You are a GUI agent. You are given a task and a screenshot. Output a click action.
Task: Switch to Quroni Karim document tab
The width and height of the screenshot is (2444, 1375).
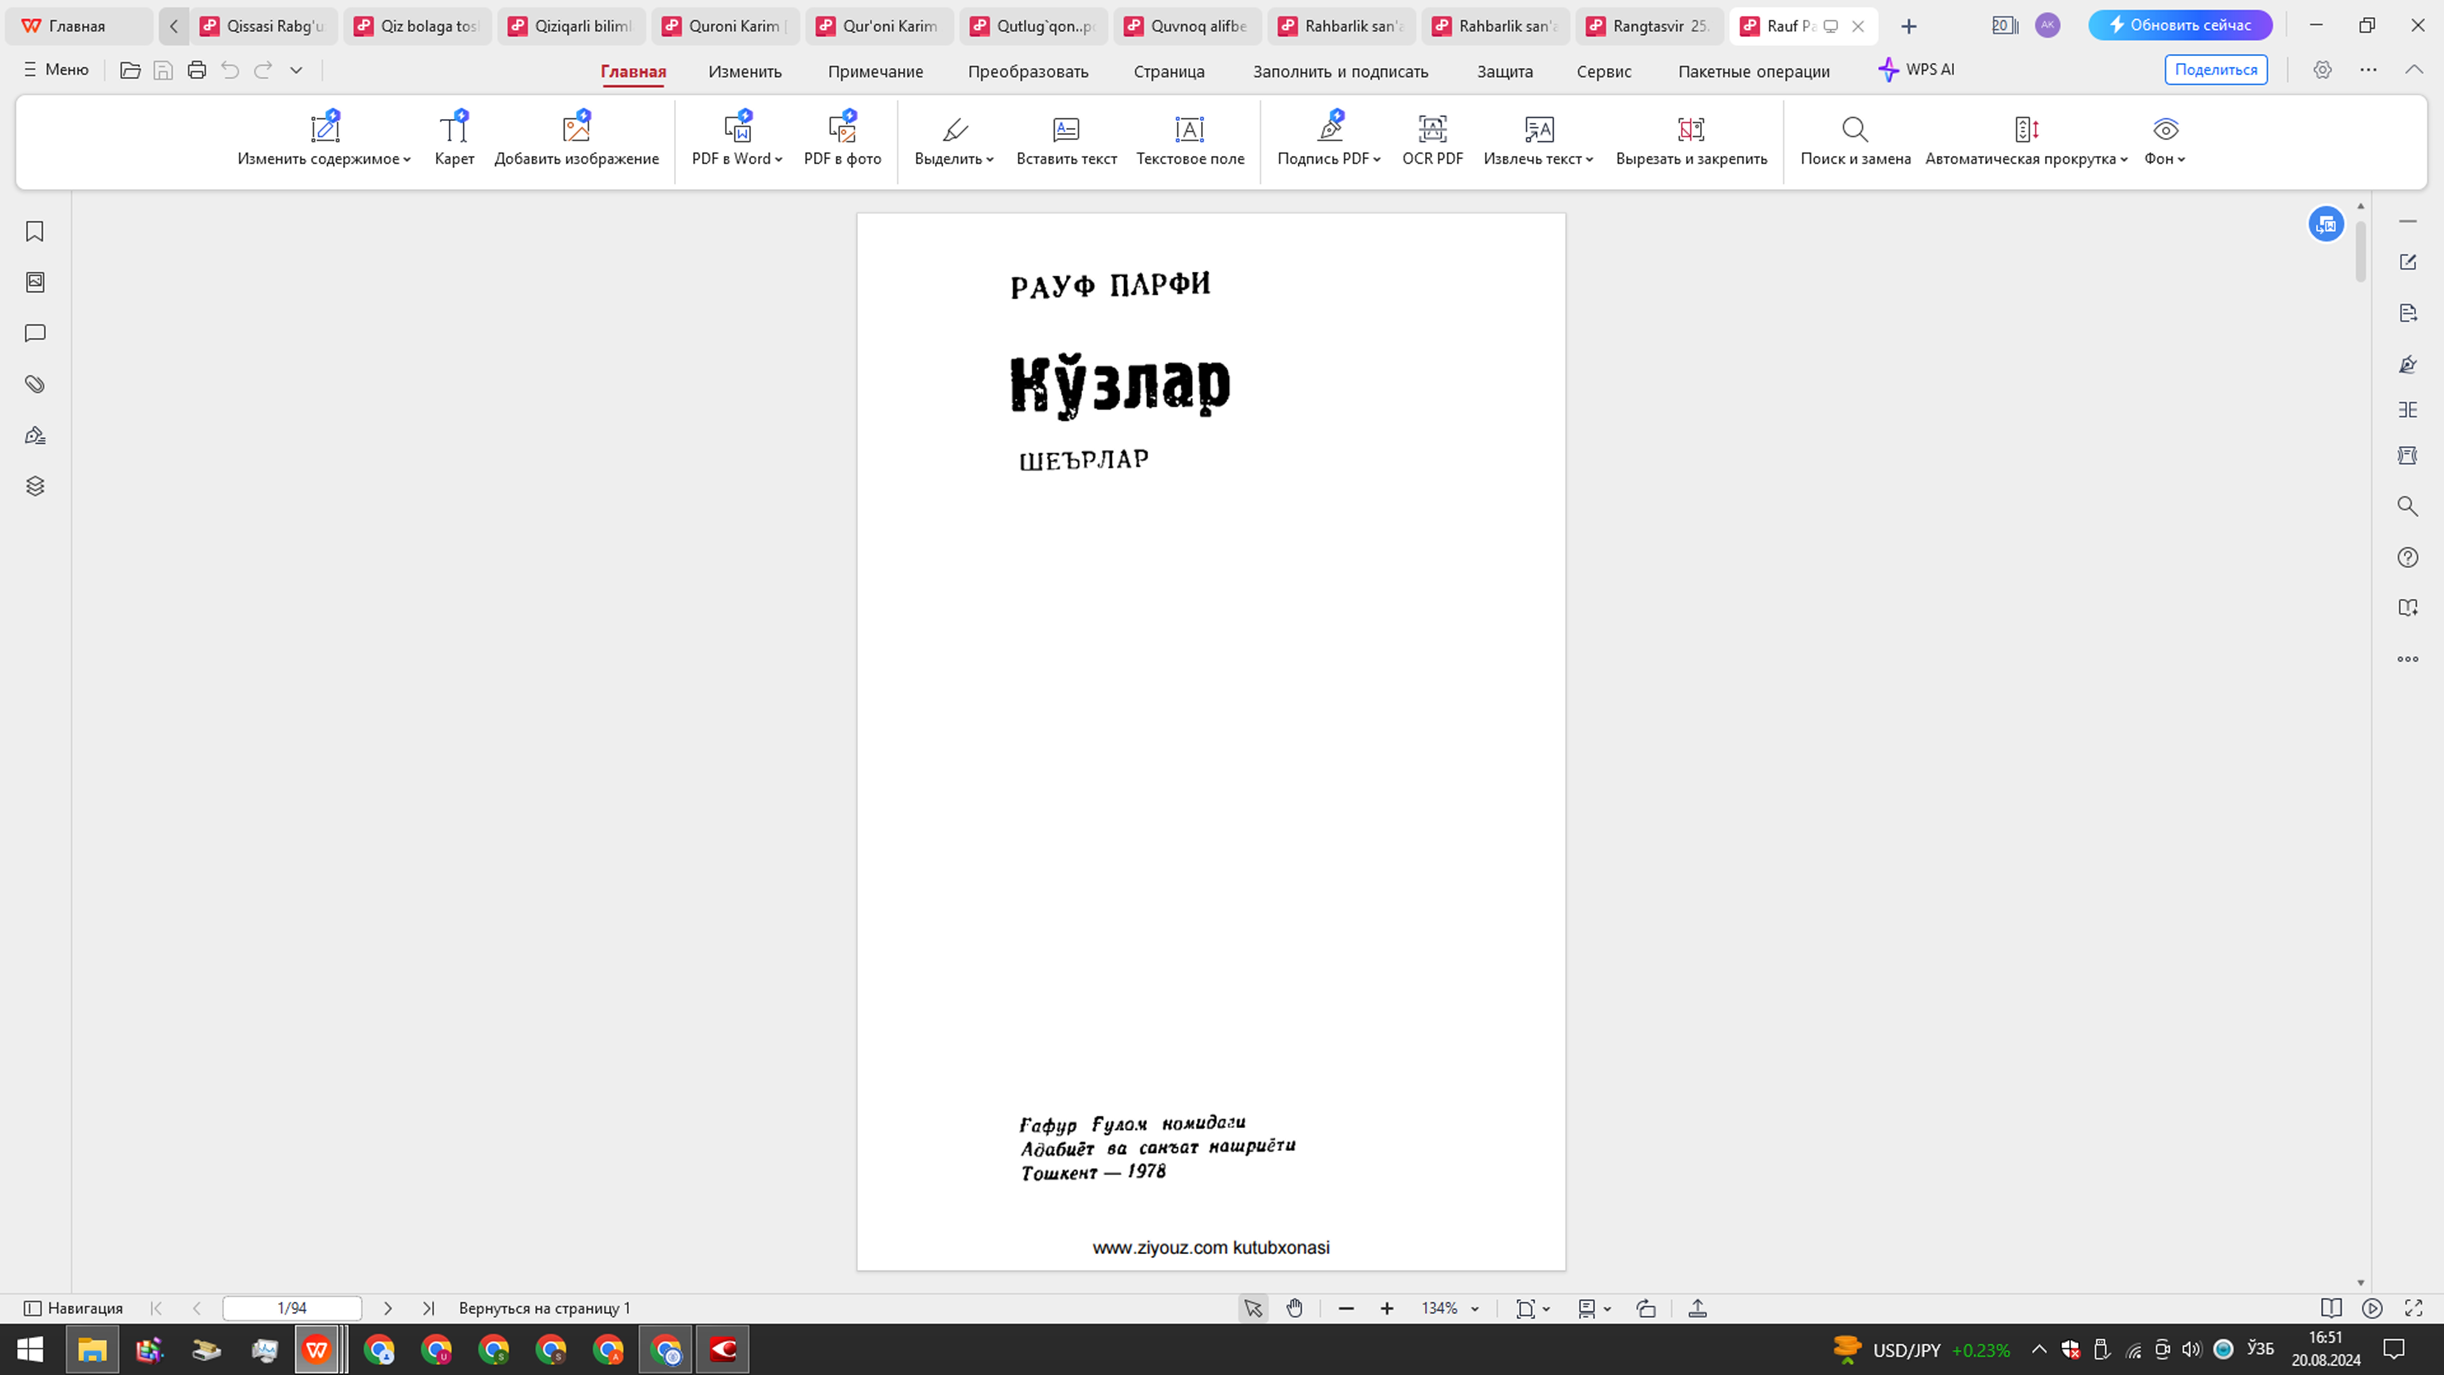[x=726, y=25]
